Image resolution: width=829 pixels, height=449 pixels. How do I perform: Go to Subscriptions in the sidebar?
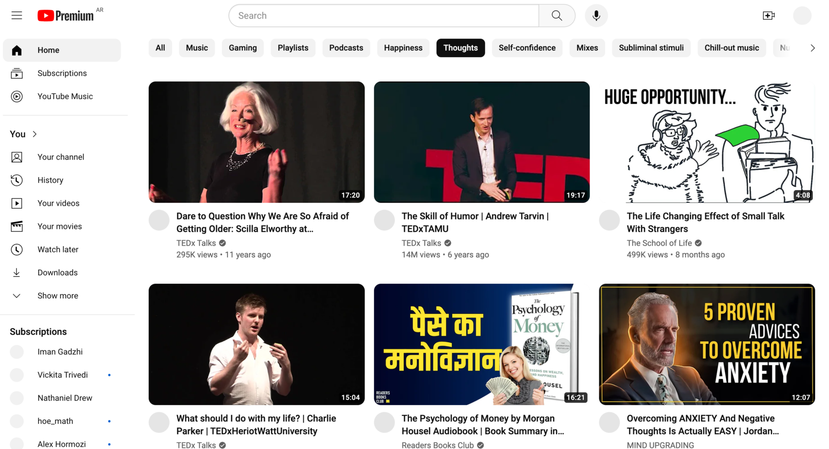(62, 74)
